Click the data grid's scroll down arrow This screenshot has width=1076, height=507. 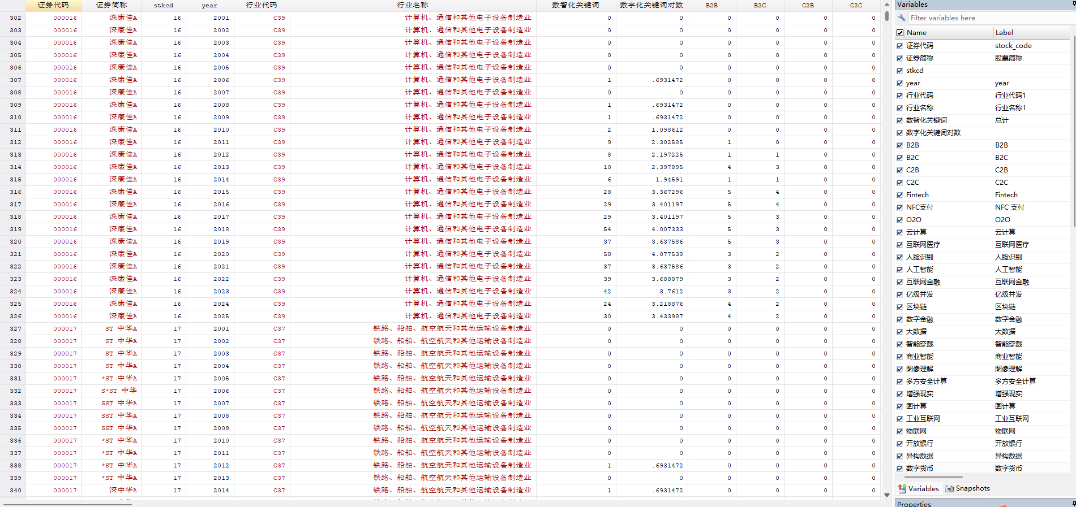coord(887,495)
